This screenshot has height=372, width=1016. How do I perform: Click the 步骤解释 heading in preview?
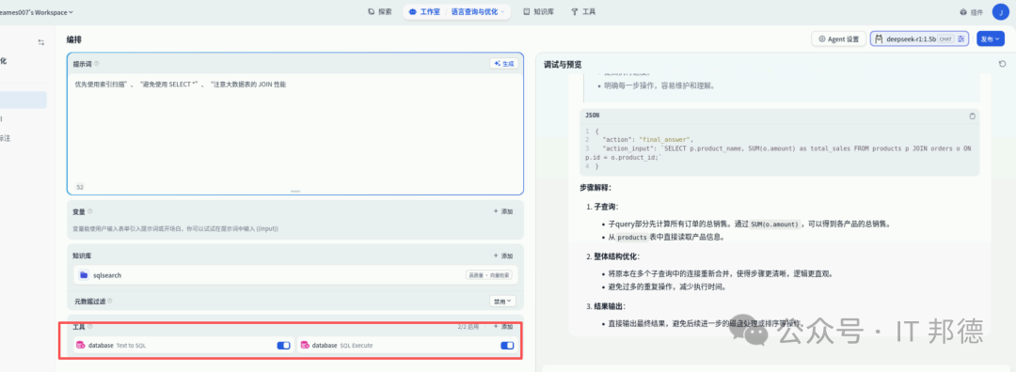click(x=595, y=188)
